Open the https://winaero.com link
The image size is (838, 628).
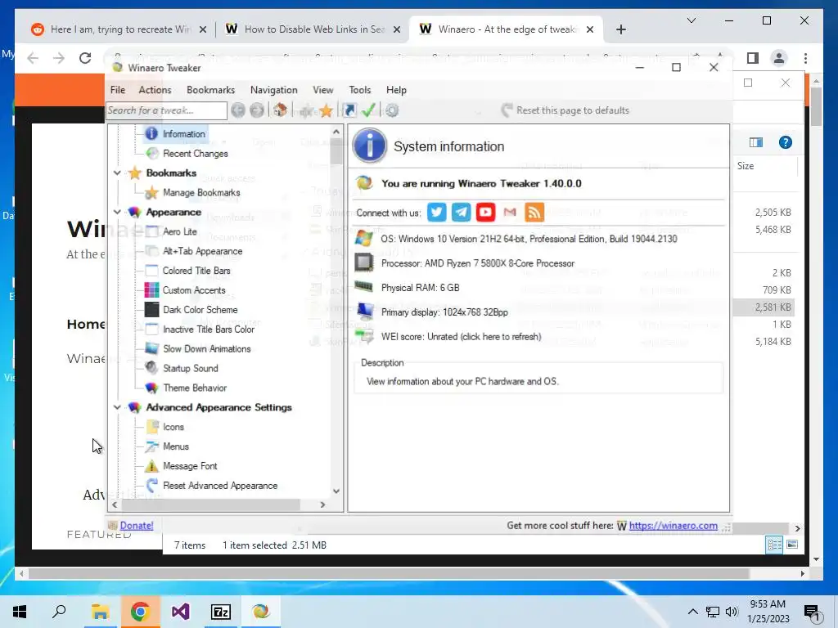coord(673,526)
